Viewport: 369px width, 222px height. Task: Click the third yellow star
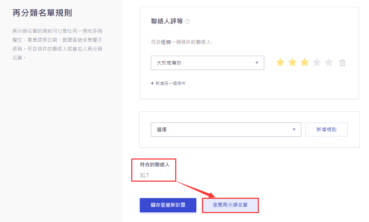point(305,63)
